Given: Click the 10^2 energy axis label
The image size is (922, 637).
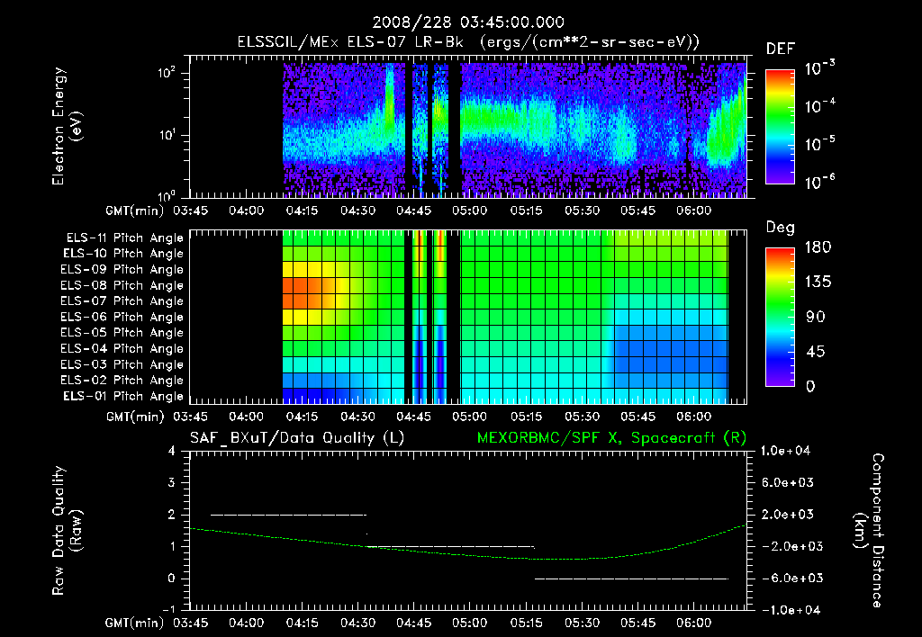Looking at the screenshot, I should tap(167, 73).
